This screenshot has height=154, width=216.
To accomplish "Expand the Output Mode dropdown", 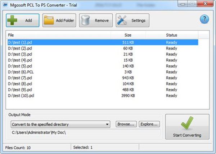I will [x=60, y=124].
